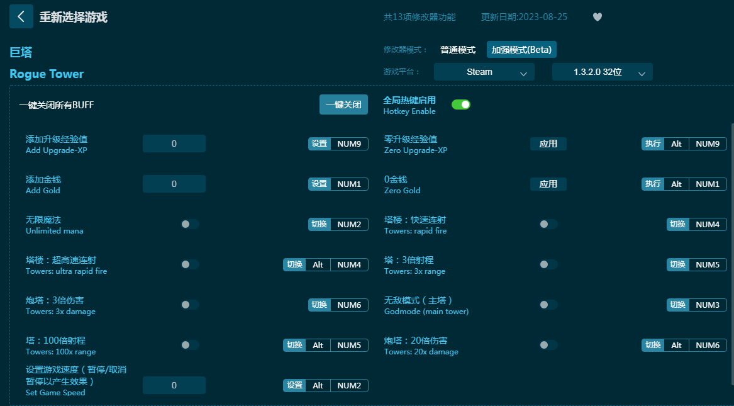The height and width of the screenshot is (406, 734).
Task: Click 应用 button for Zero Gold
Action: coord(548,184)
